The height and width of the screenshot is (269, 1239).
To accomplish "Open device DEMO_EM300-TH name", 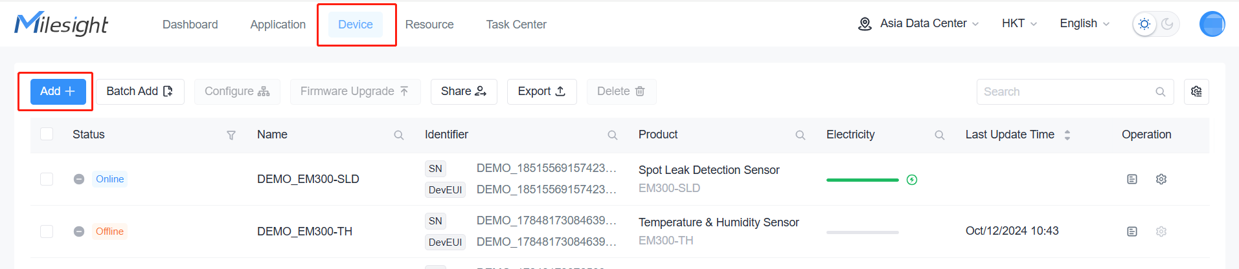I will [x=305, y=231].
